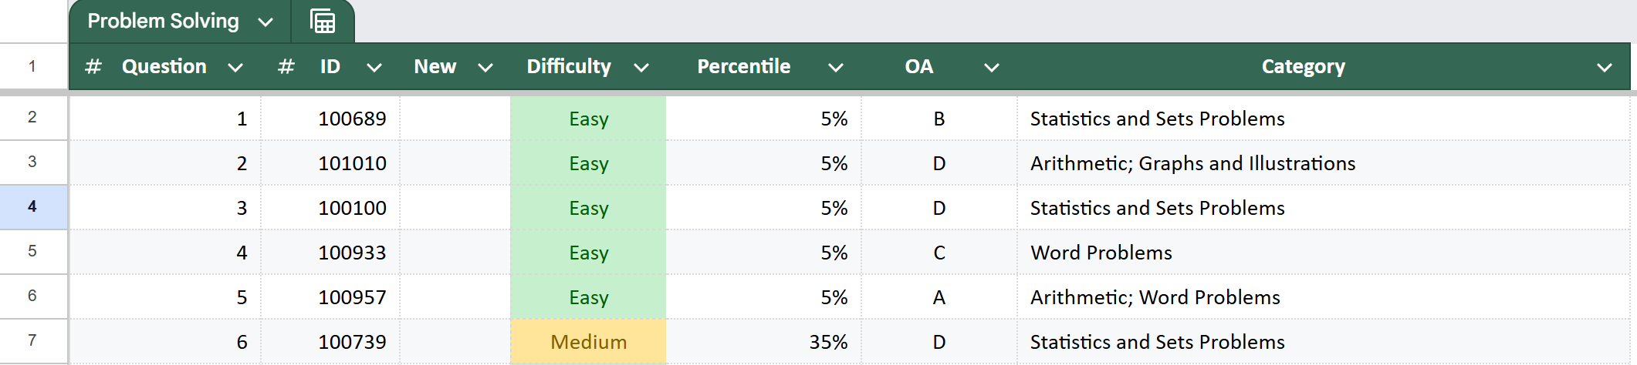The width and height of the screenshot is (1637, 365).
Task: Open the Problem Solving table name dropdown
Action: tap(266, 22)
